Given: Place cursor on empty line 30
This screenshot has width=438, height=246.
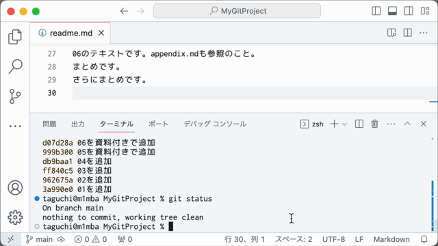Looking at the screenshot, I should (x=250, y=93).
